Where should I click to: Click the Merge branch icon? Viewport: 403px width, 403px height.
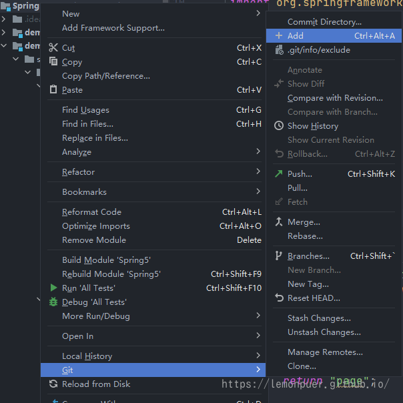pyautogui.click(x=279, y=222)
